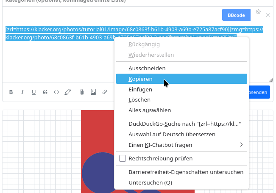276x193 pixels.
Task: Insert code tag icon
Action: click(x=56, y=92)
